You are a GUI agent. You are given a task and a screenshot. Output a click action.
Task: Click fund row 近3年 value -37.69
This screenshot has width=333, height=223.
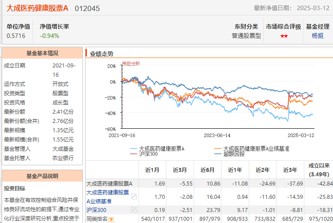click(295, 183)
